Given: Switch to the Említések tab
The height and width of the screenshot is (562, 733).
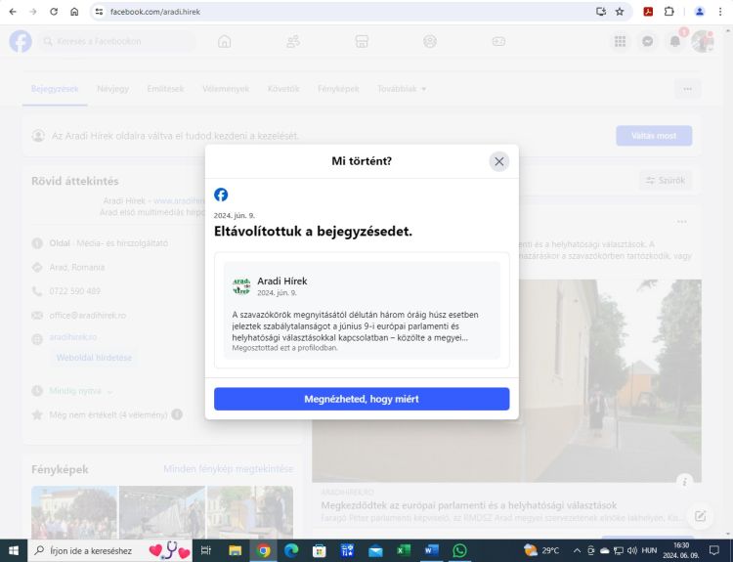Looking at the screenshot, I should tap(165, 89).
